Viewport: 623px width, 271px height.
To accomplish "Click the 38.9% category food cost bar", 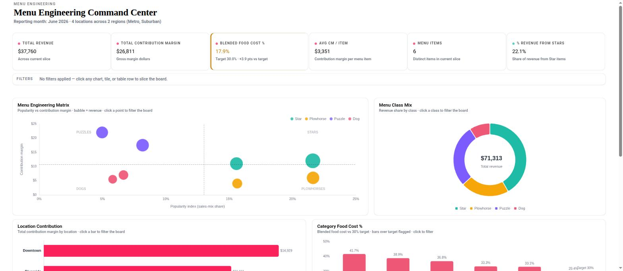I will coord(398,265).
